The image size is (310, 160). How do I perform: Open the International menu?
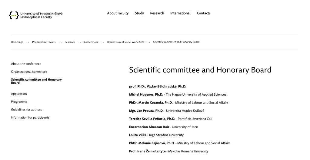click(180, 13)
